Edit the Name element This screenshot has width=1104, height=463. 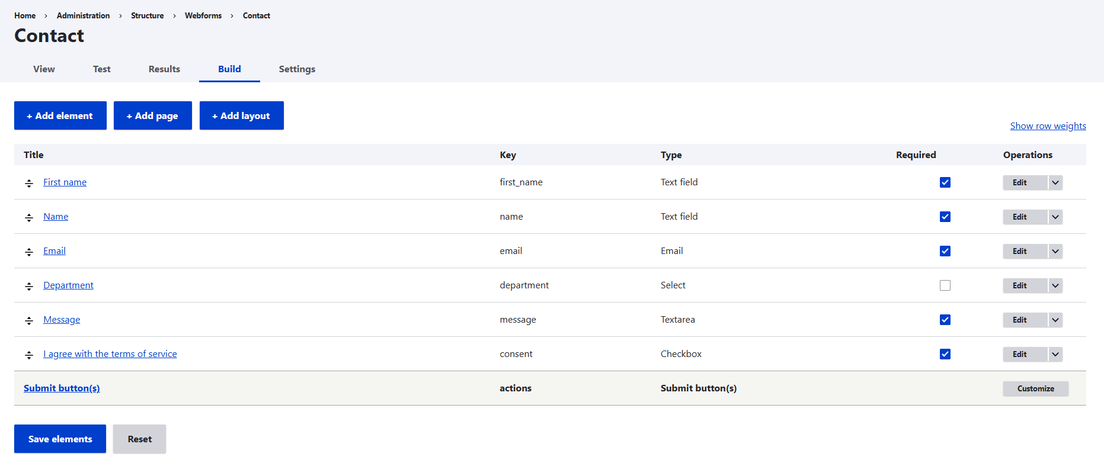[x=1025, y=217]
